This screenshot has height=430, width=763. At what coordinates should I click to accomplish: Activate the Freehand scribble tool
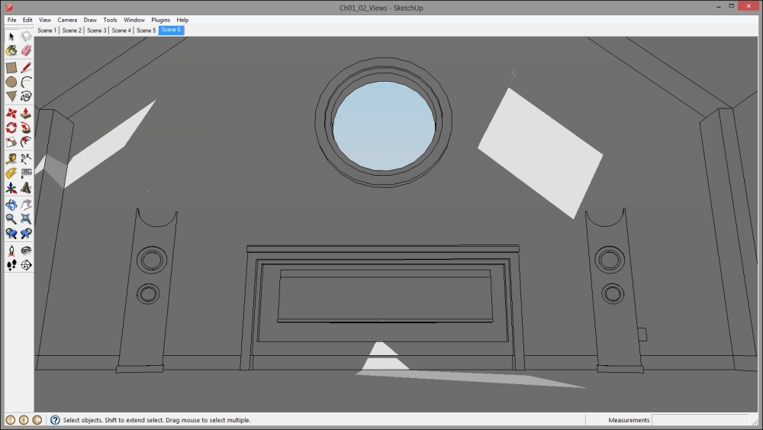click(x=26, y=96)
